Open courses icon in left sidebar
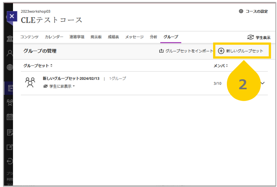Viewport: 277px width, 187px height. tap(10, 88)
